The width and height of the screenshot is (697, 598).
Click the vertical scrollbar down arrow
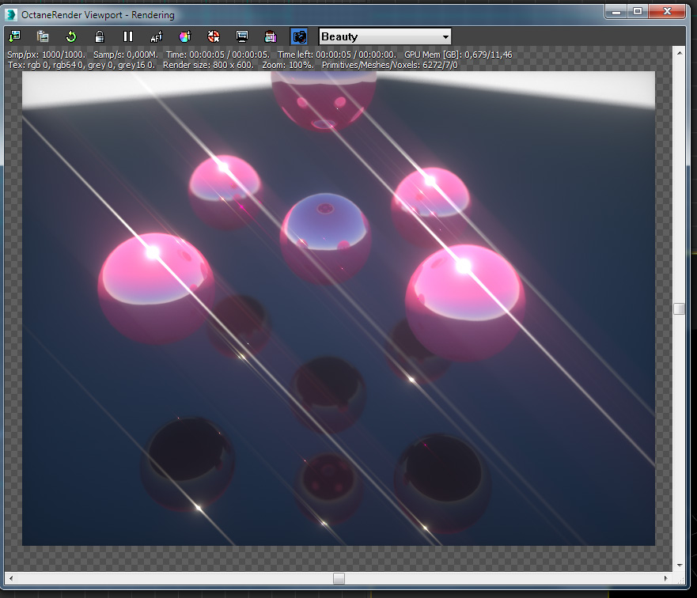point(680,565)
